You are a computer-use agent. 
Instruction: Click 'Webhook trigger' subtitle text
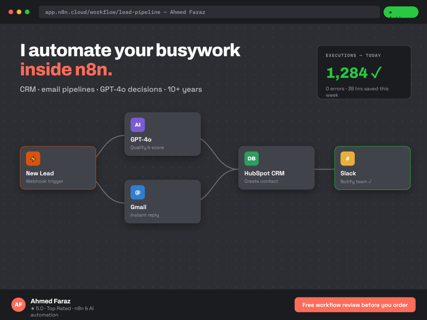44,181
